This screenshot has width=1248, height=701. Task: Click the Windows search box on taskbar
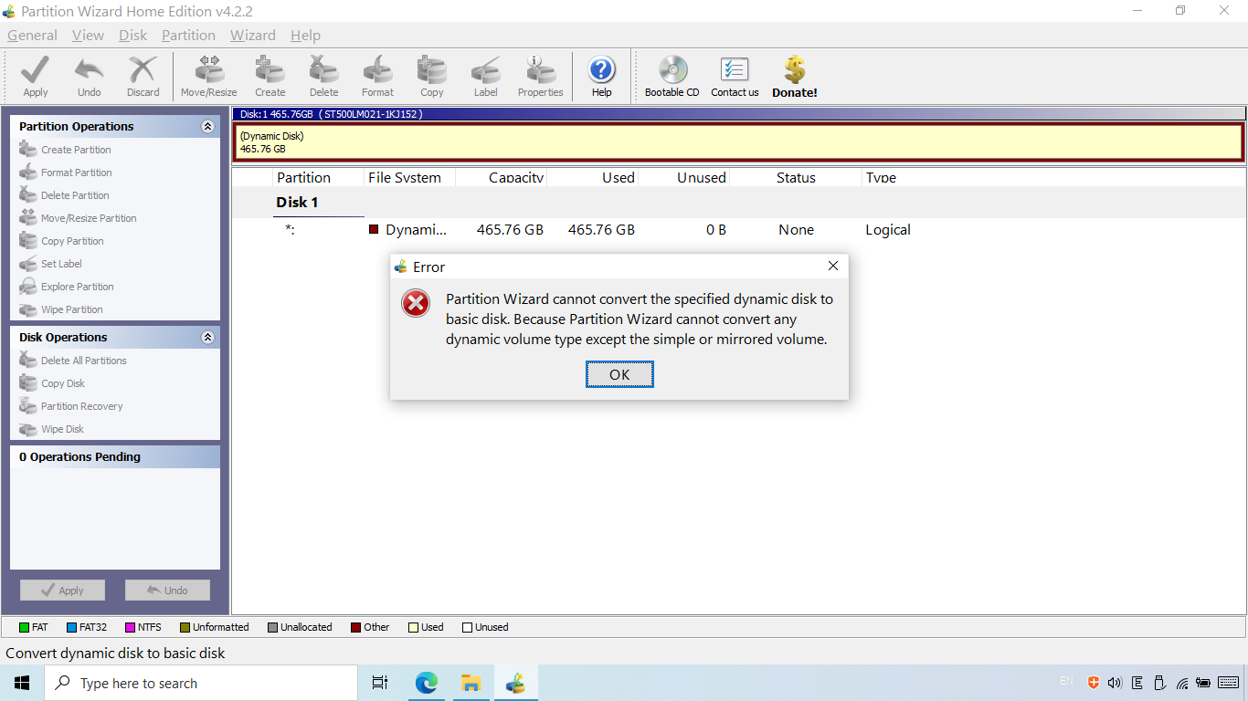pos(201,683)
